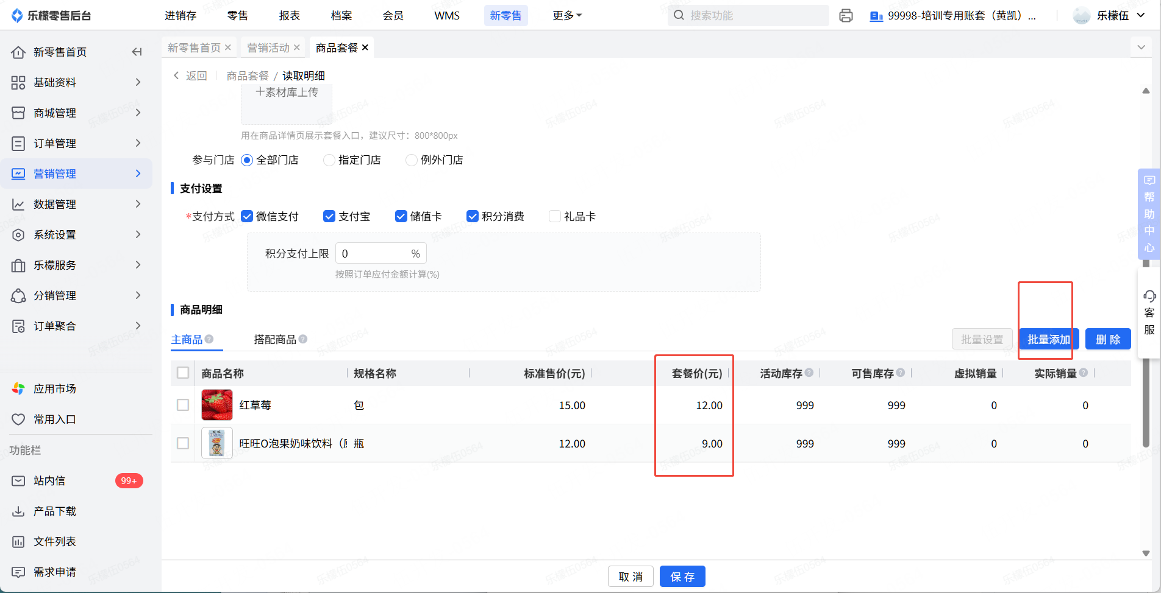1161x593 pixels.
Task: Click the 文件列表 icon
Action: [x=18, y=542]
